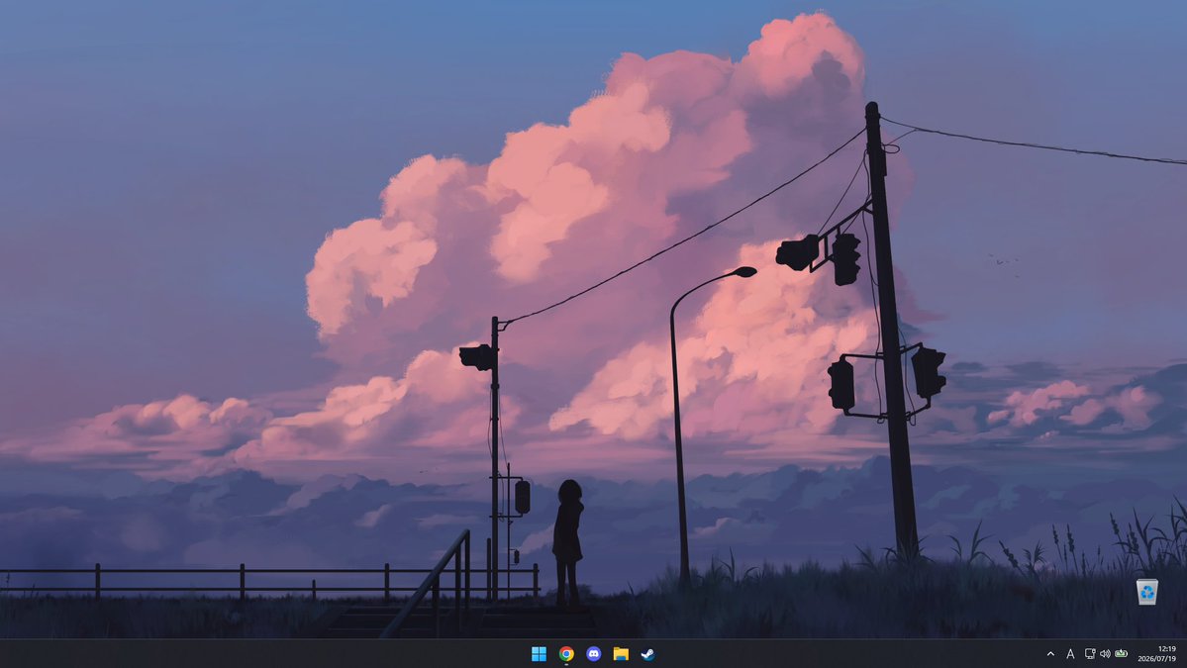Open the clock showing 12:19 and date

(x=1156, y=653)
